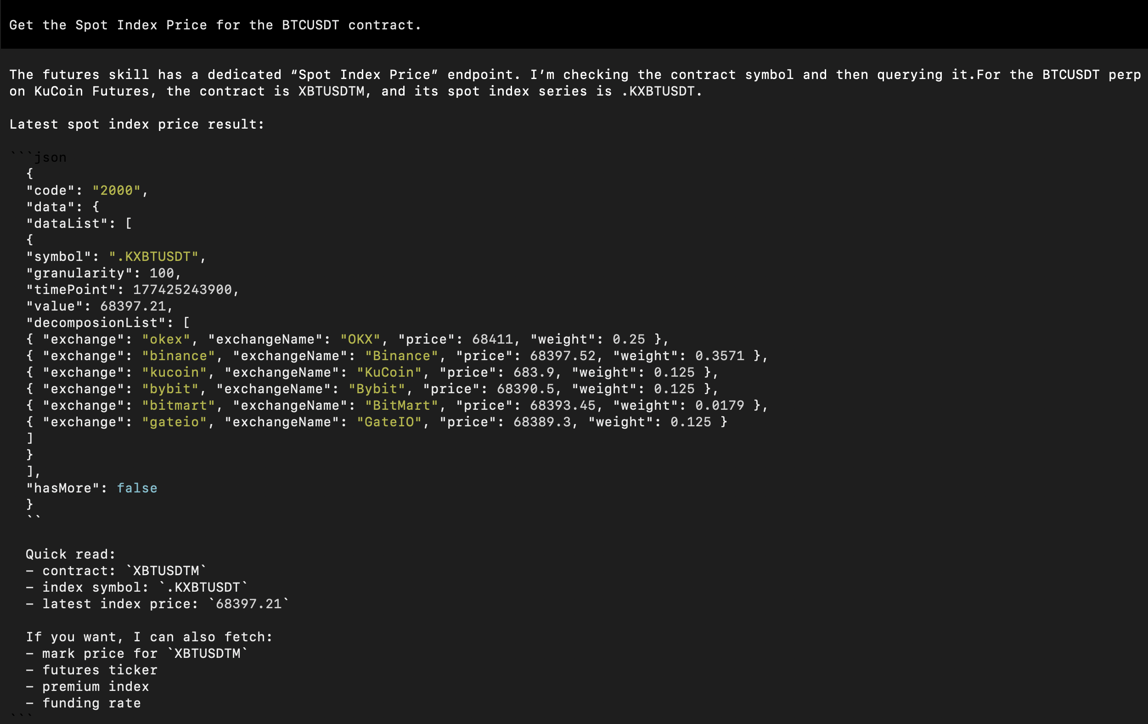Click the timePoint value 177425243900
Screen dimensions: 1148x724
click(x=182, y=289)
